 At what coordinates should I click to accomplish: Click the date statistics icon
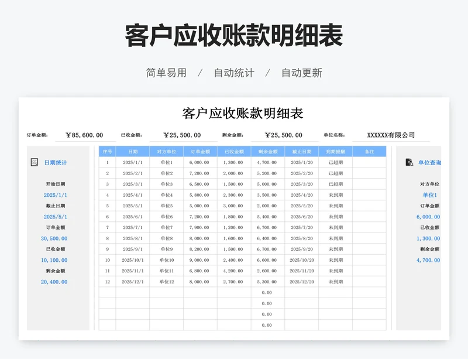(35, 162)
